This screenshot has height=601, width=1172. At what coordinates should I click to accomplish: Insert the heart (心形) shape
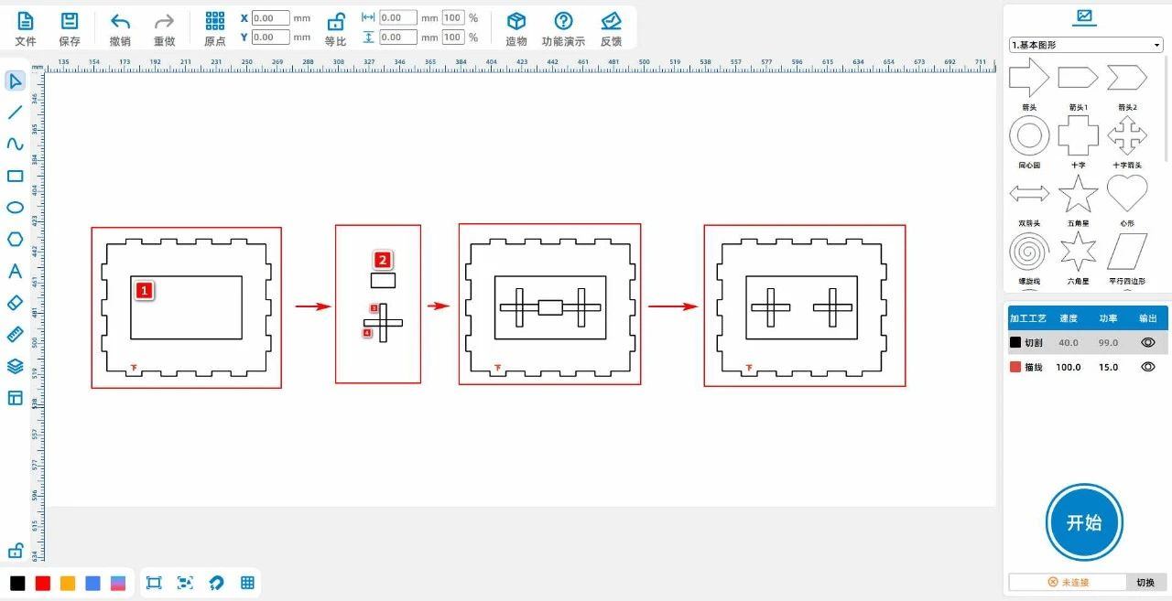[1127, 194]
